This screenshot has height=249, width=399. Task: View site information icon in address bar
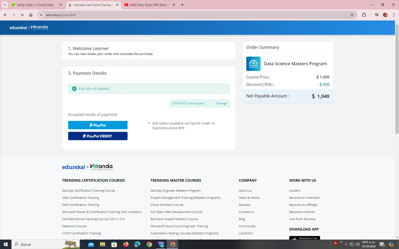coord(41,15)
